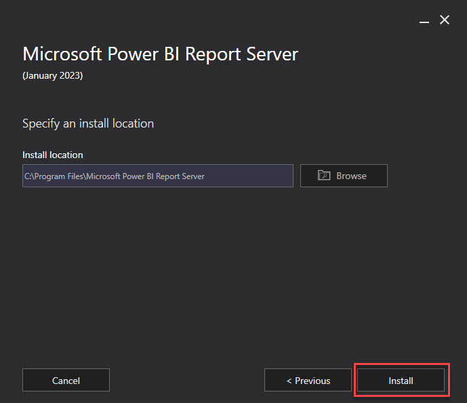Viewport: 467px width, 403px height.
Task: Click the Install button
Action: [401, 380]
